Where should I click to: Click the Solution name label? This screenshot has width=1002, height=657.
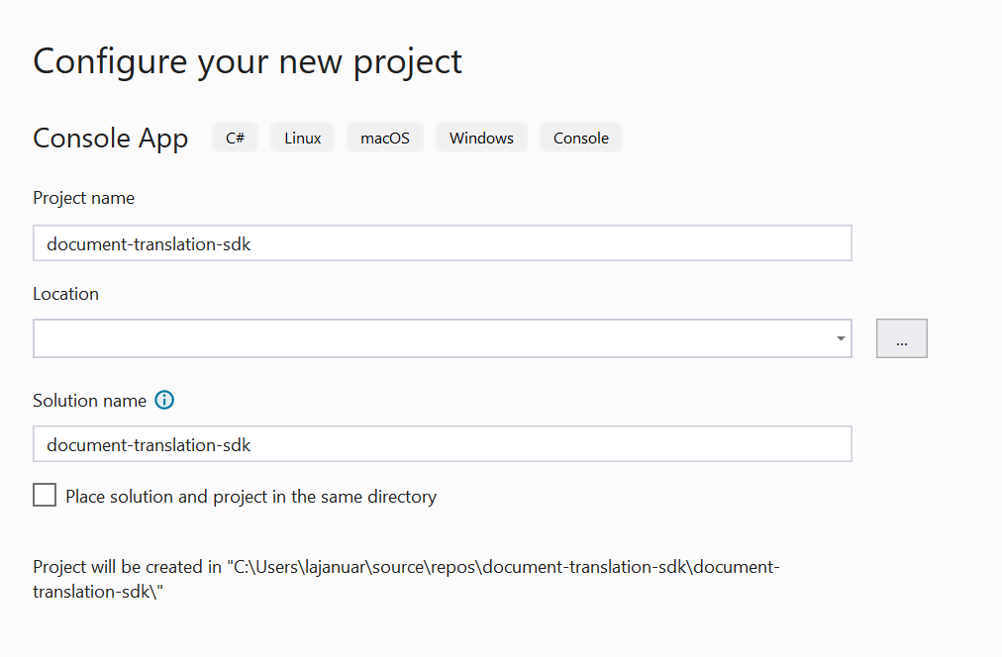[88, 400]
